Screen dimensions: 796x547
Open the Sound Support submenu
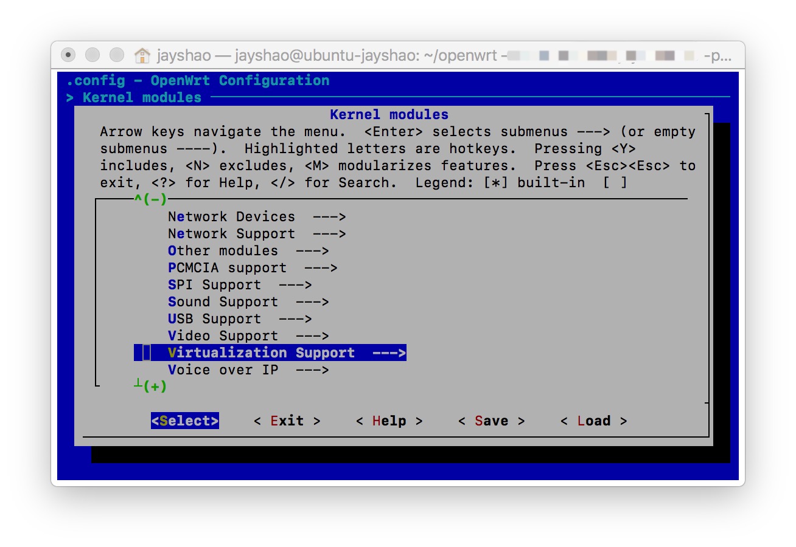click(x=223, y=302)
